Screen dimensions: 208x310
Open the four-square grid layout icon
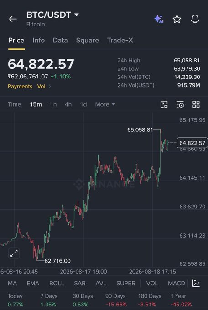[x=196, y=104]
